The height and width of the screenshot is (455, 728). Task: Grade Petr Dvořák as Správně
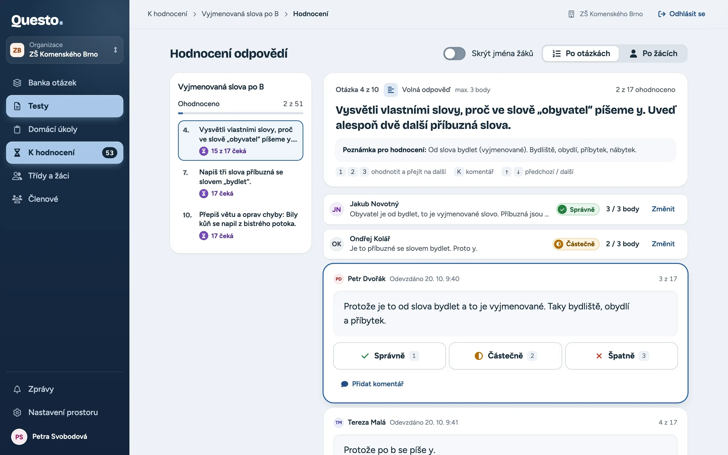(389, 356)
